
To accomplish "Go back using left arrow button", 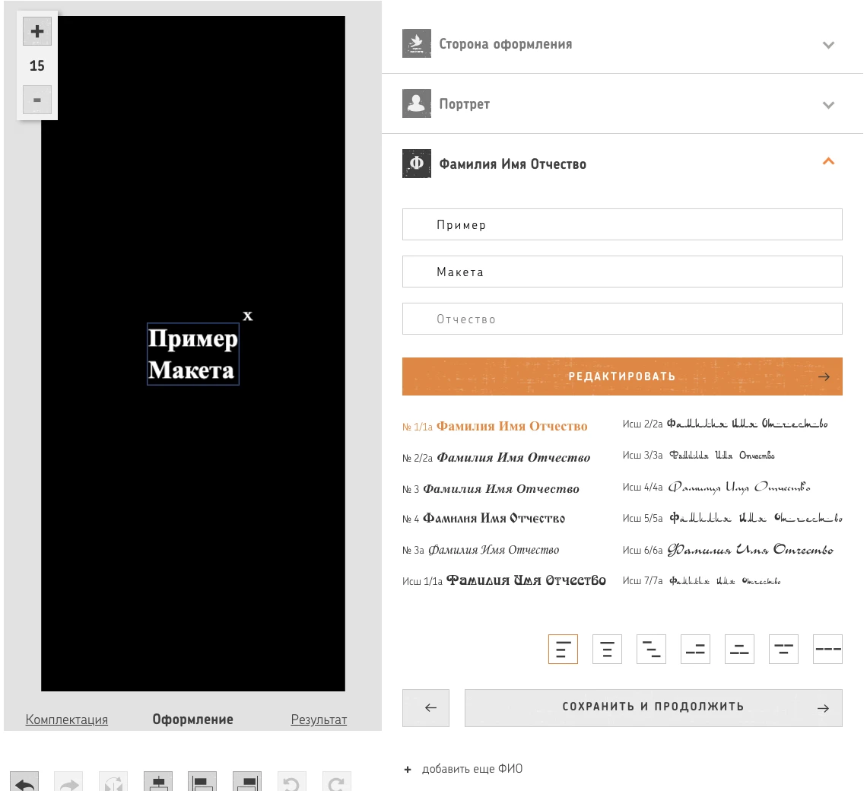I will point(426,708).
